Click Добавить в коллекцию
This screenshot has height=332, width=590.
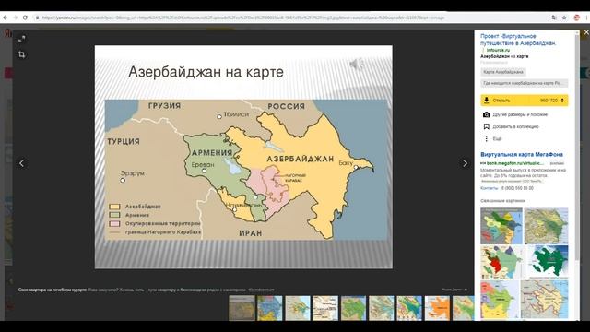(515, 127)
